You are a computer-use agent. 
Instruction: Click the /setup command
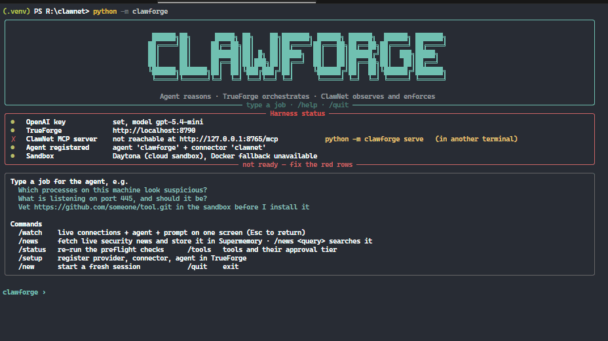[x=30, y=258]
